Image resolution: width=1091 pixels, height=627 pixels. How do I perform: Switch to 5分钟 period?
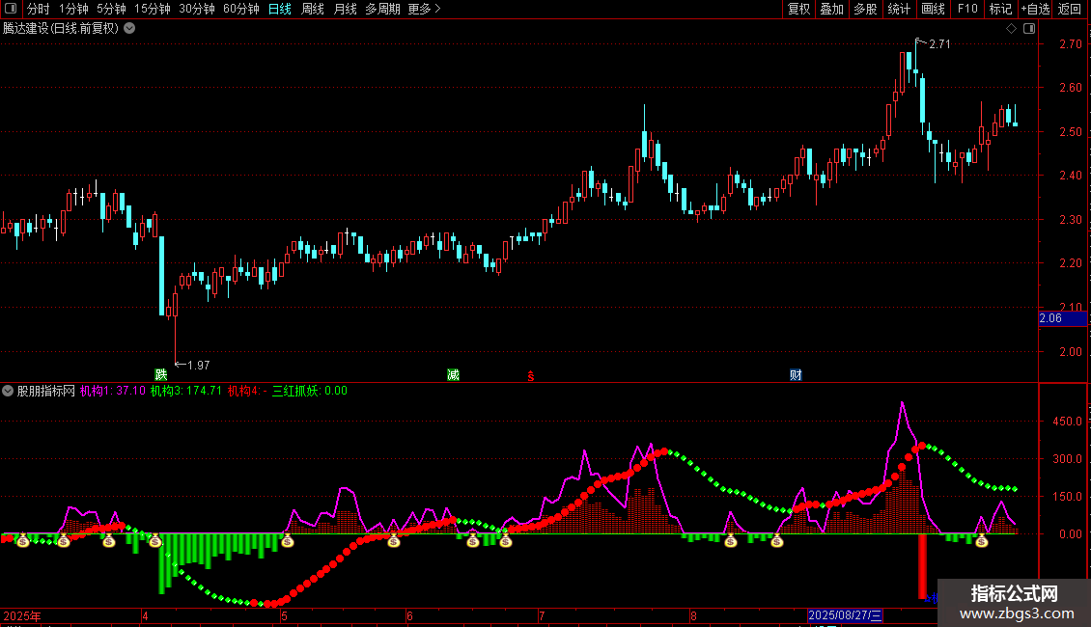pos(111,9)
